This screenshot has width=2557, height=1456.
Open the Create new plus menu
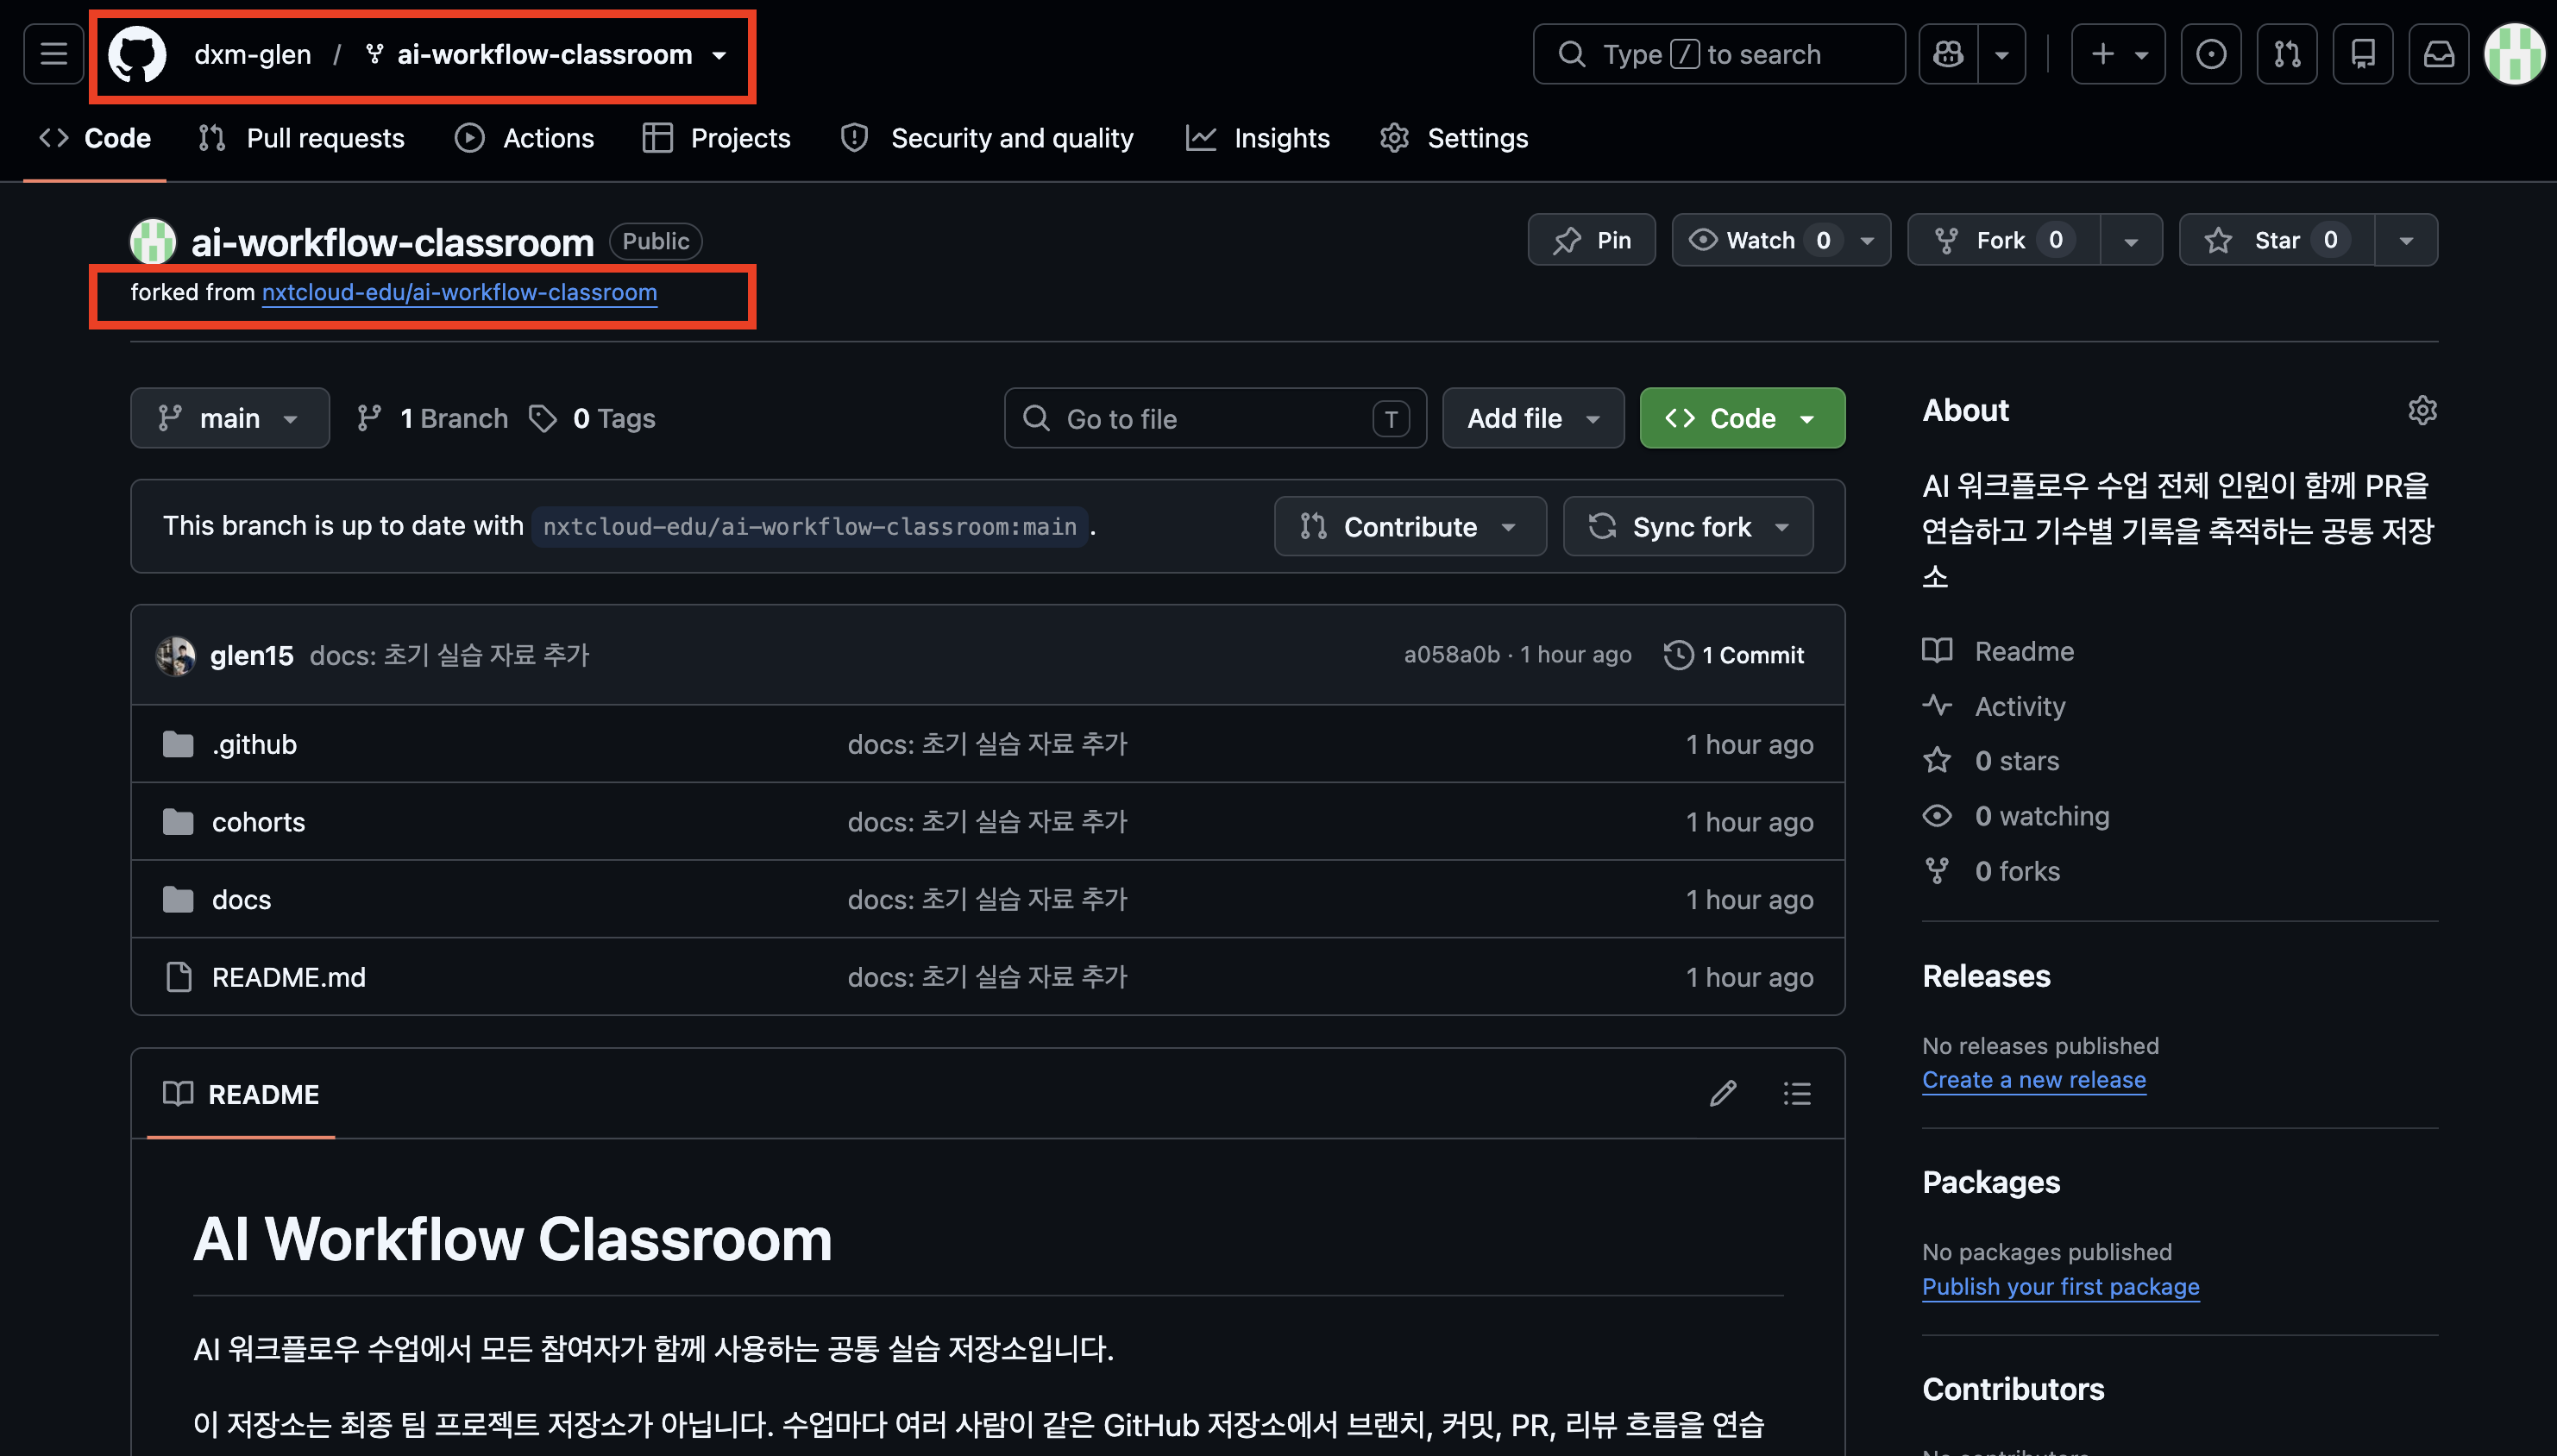pos(2118,54)
